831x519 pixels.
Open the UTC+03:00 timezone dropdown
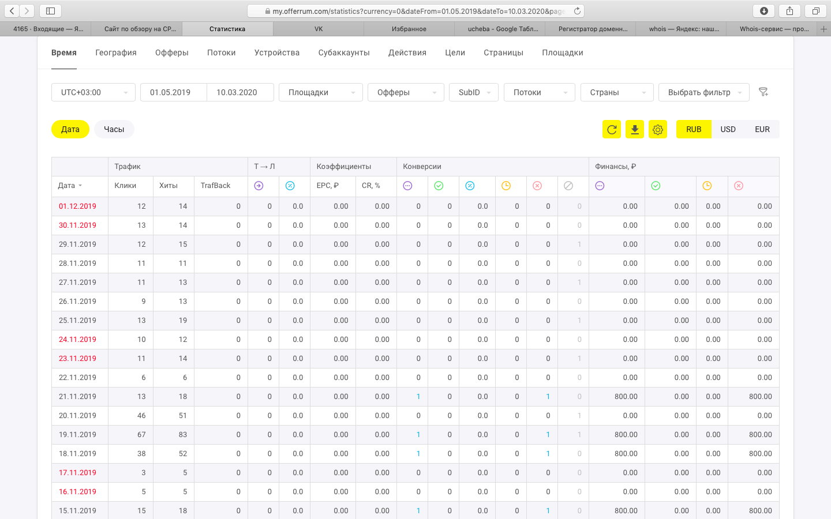[x=93, y=92]
